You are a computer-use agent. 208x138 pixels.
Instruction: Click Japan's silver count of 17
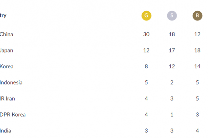click(x=172, y=50)
